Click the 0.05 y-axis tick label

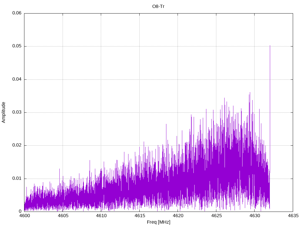(x=17, y=46)
